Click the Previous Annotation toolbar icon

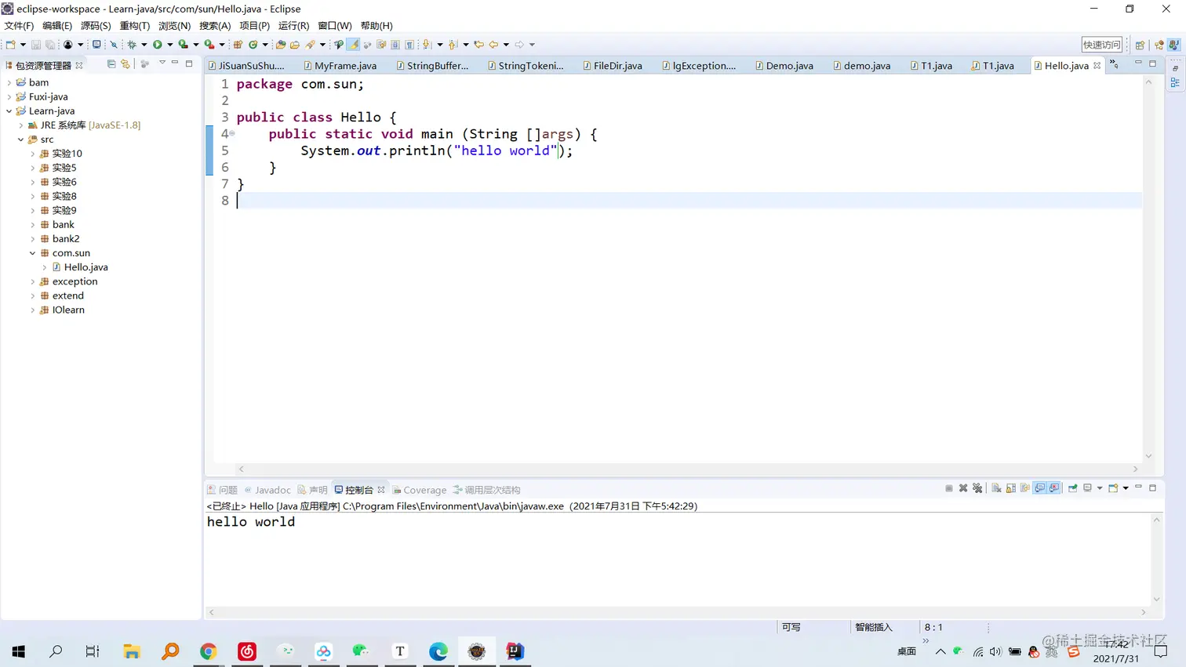click(453, 45)
